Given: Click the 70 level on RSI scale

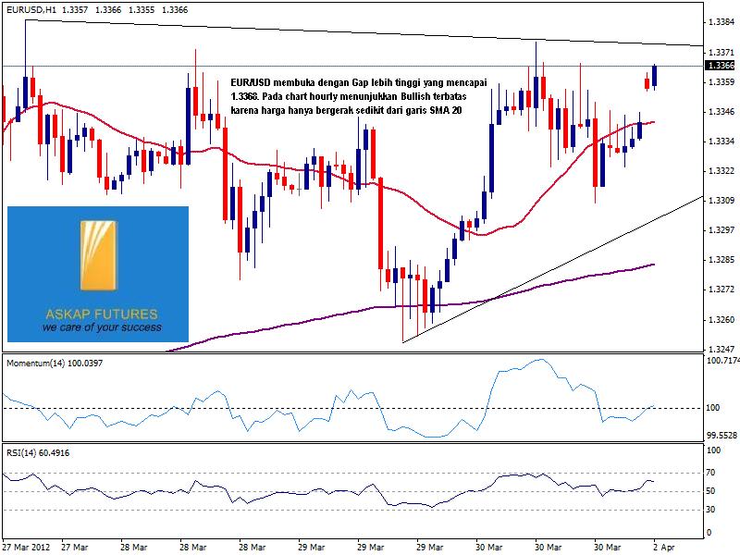Looking at the screenshot, I should coord(711,474).
